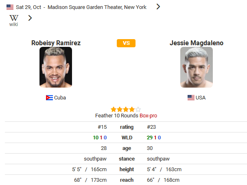Expand the chevron next to wiki
This screenshot has height=185, width=247.
[x=30, y=18]
